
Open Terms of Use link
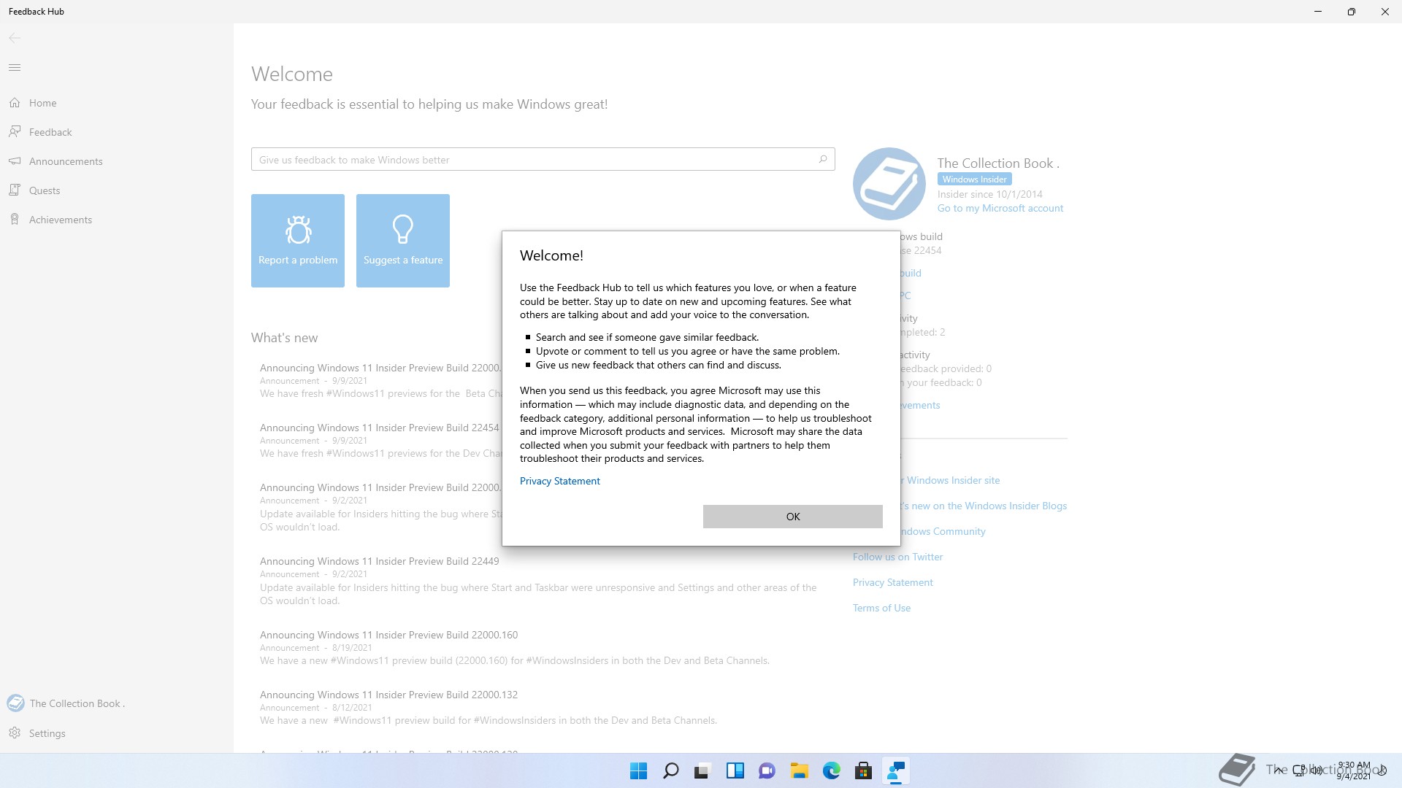[x=881, y=608]
